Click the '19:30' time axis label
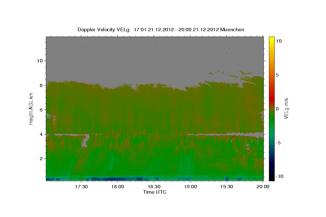Screen dimensions: 326x217 (x=227, y=187)
